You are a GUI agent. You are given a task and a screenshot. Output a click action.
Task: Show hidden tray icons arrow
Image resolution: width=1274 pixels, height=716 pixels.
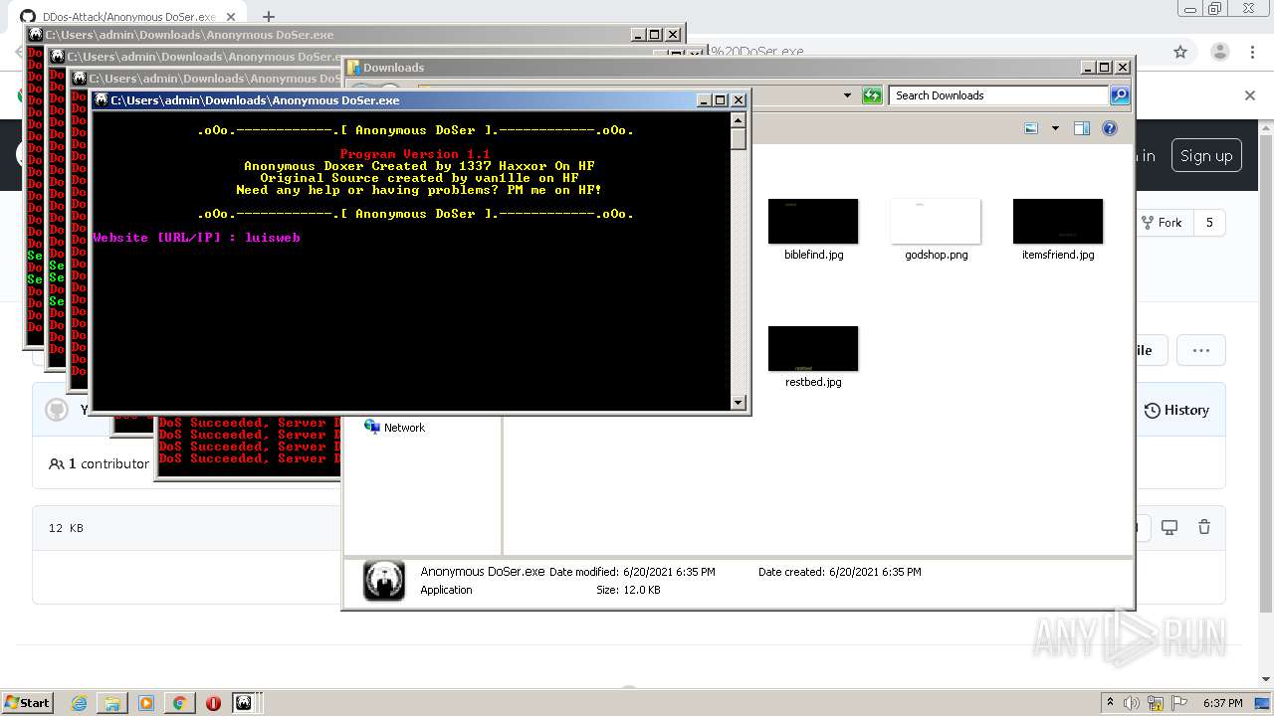pyautogui.click(x=1111, y=703)
